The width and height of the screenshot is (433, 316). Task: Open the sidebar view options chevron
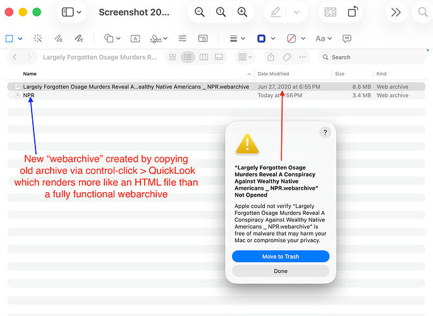[x=79, y=12]
